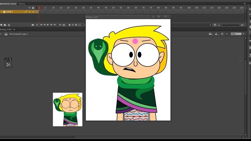Viewport: 251px width, 141px height.
Task: Click the timeline vertical scroll down arrow
Action: [x=245, y=21]
